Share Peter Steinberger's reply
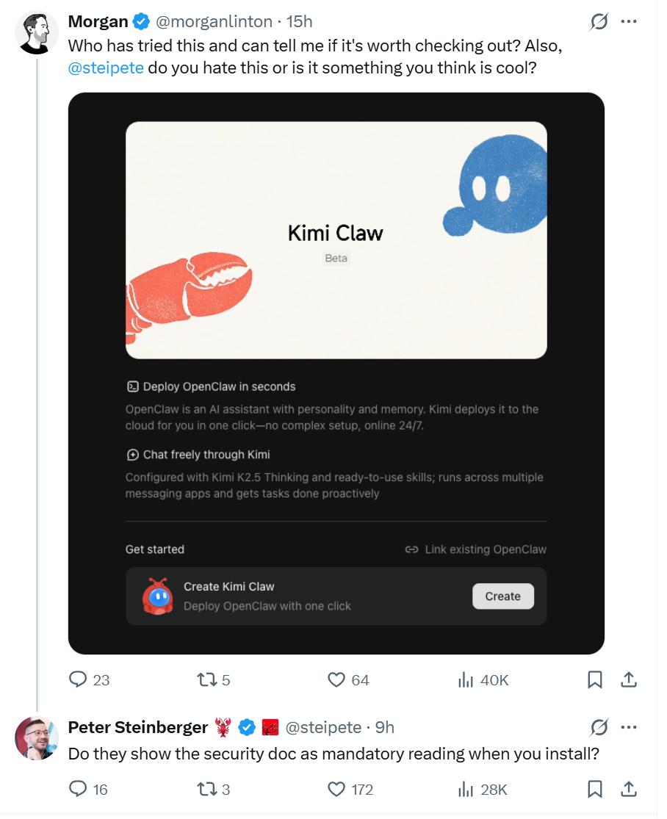The image size is (667, 819). [629, 790]
